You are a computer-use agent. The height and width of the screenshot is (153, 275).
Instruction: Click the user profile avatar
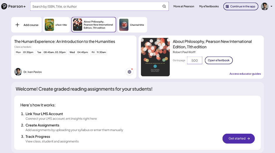[x=265, y=6]
